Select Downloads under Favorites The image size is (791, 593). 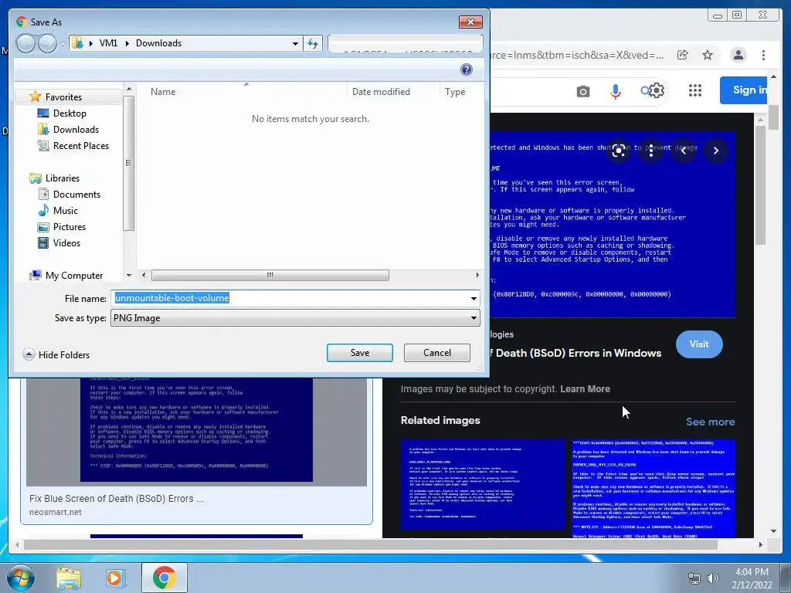pyautogui.click(x=76, y=130)
